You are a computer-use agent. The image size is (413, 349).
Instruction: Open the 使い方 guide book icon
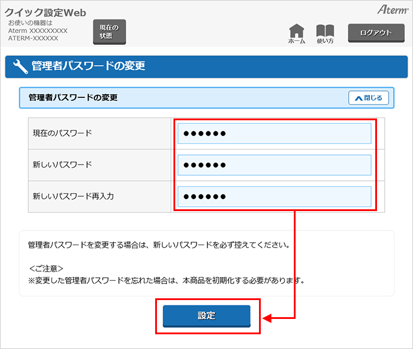click(x=325, y=34)
